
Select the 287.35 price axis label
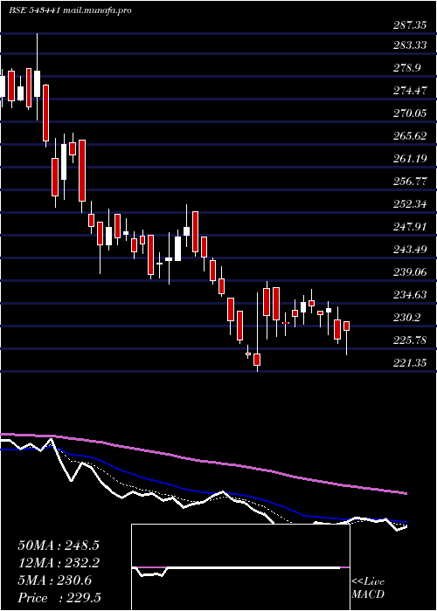click(x=410, y=25)
